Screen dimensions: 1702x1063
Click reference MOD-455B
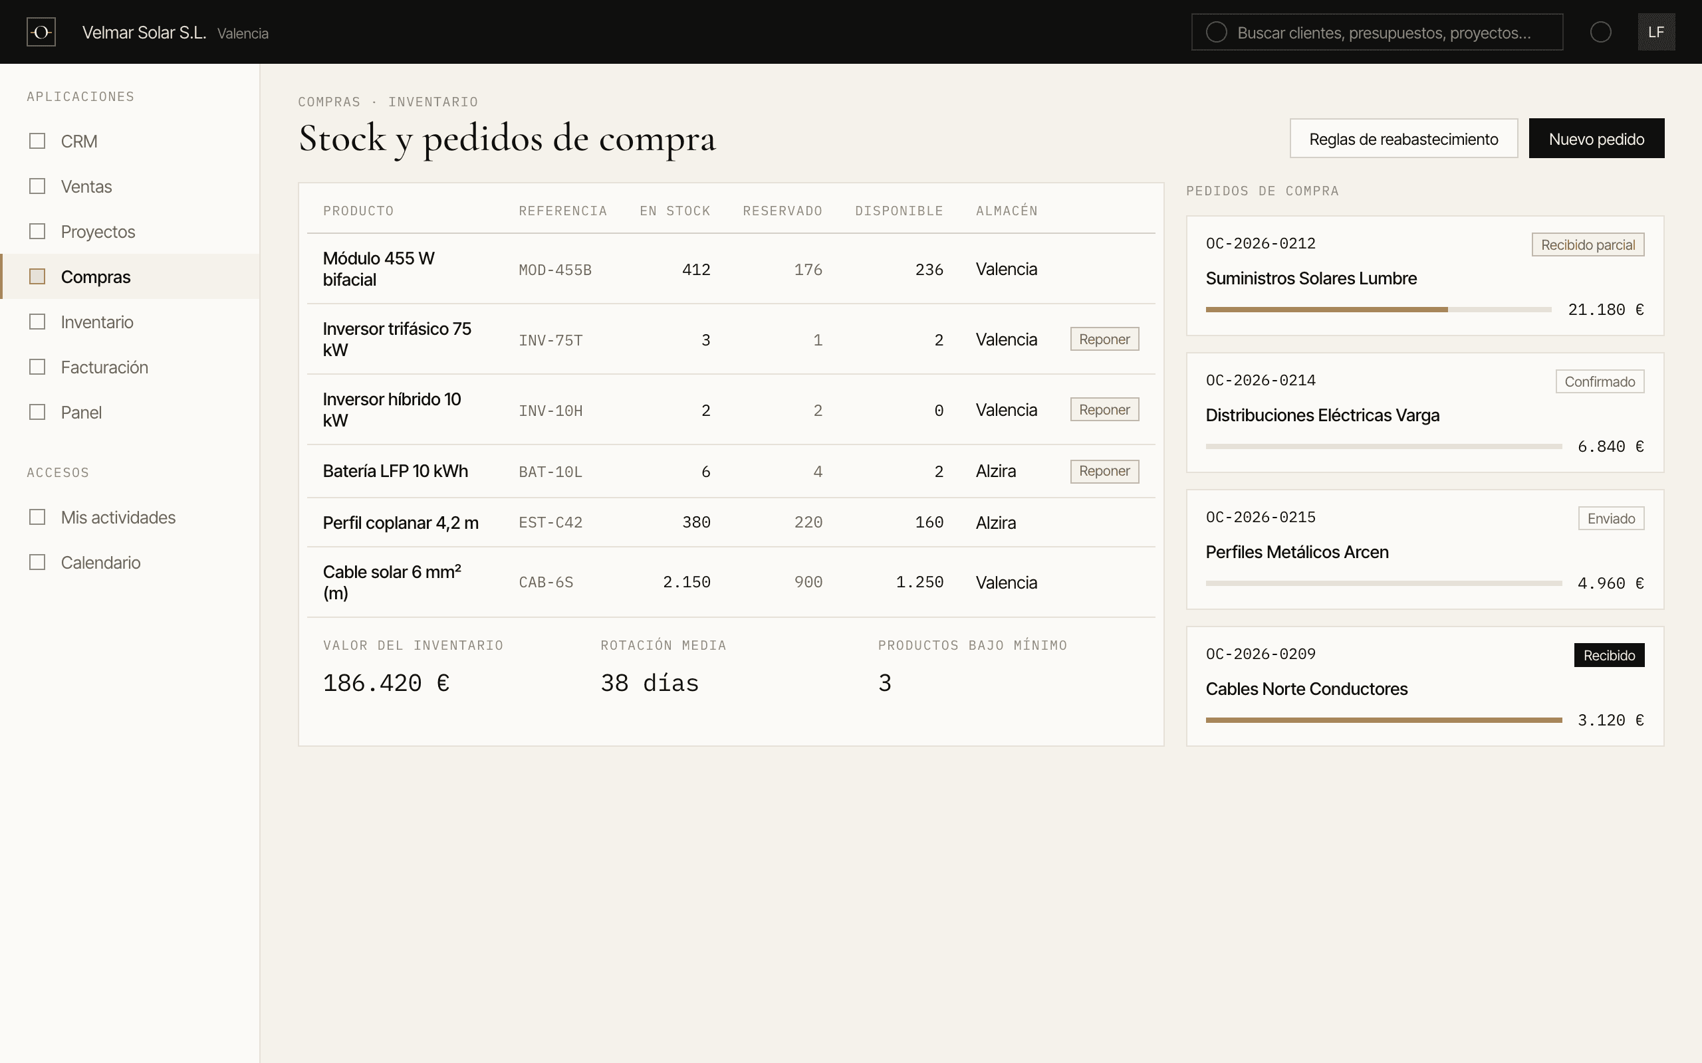[555, 270]
